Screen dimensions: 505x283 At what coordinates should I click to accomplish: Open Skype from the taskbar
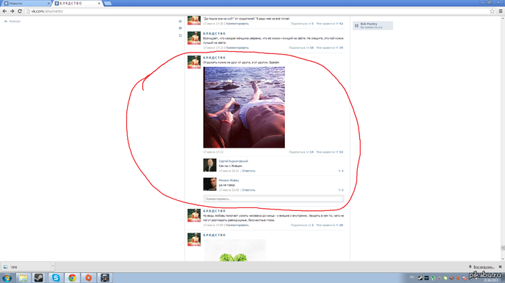(56, 278)
